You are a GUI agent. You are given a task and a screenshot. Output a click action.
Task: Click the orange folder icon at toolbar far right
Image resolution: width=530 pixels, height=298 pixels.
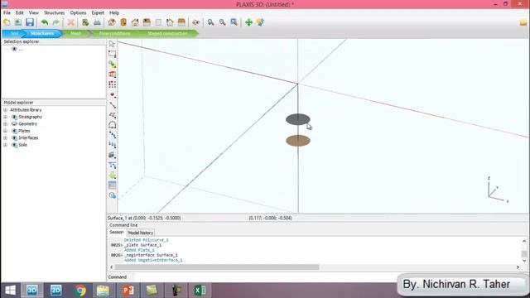point(523,22)
